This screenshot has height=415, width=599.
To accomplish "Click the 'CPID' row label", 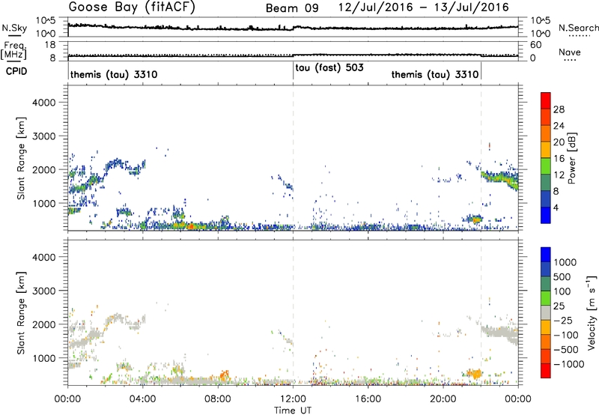I will (16, 71).
